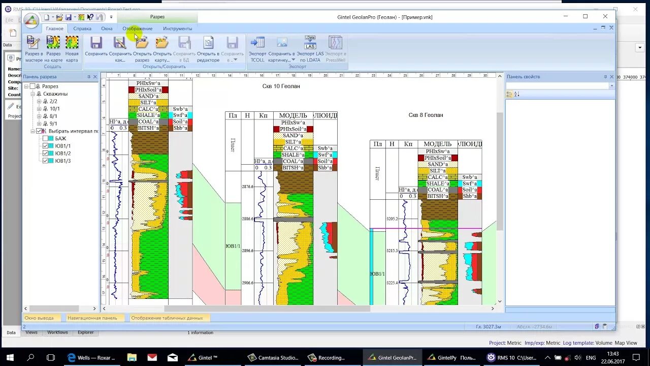
Task: Close the 'Панель разреза' panel
Action: pyautogui.click(x=95, y=77)
